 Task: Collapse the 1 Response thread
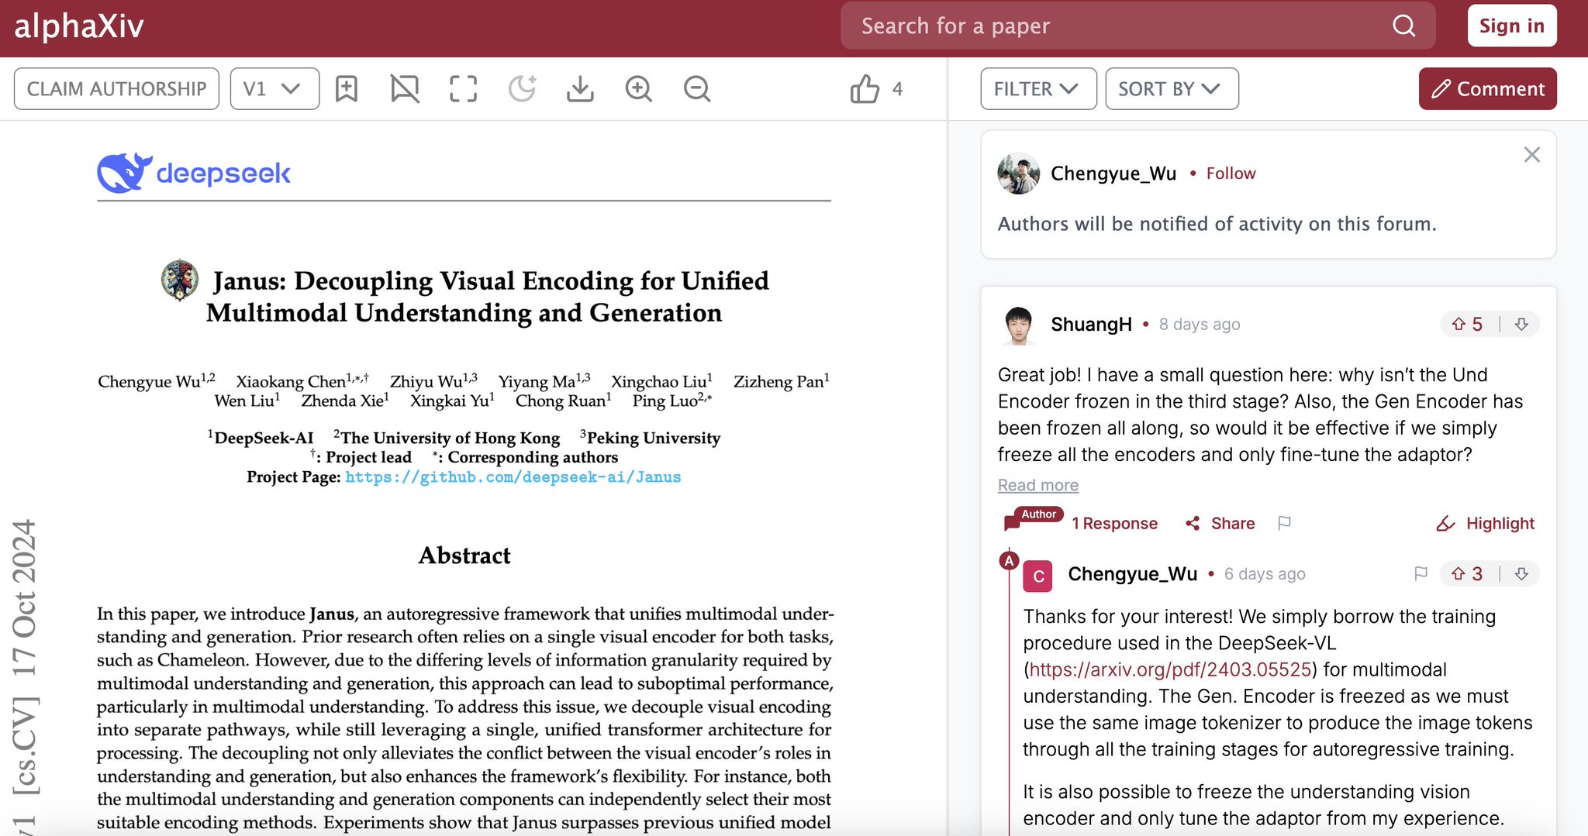coord(1114,524)
